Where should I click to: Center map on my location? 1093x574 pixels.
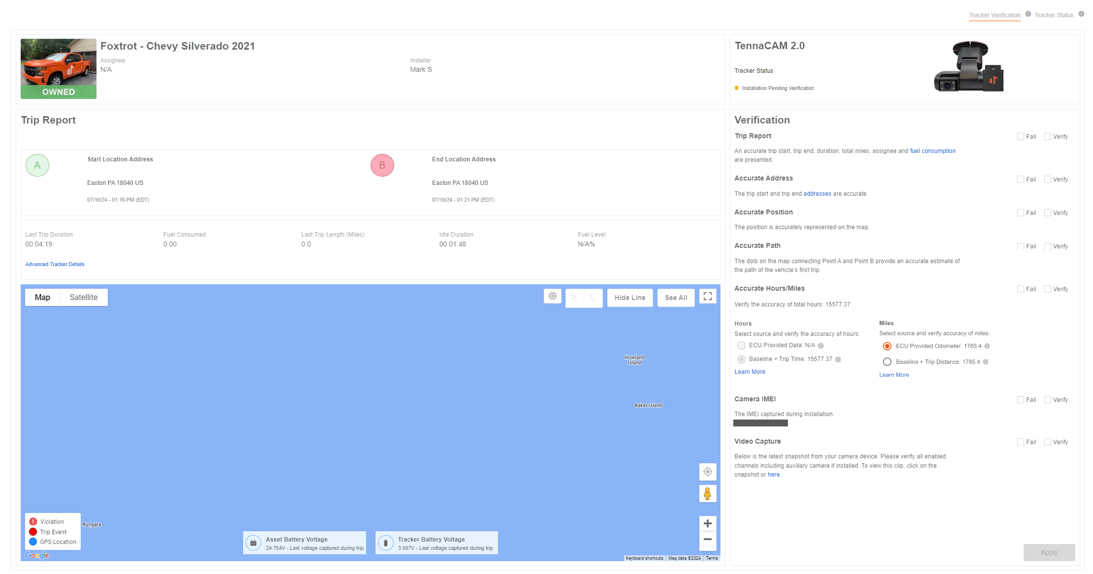click(707, 472)
